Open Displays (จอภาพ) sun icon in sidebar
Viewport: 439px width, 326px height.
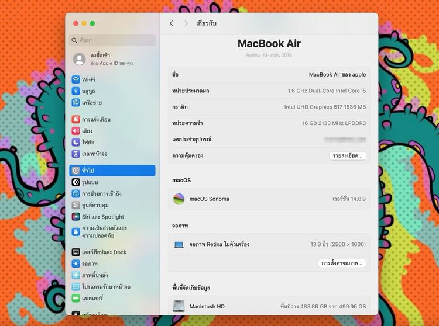point(76,263)
